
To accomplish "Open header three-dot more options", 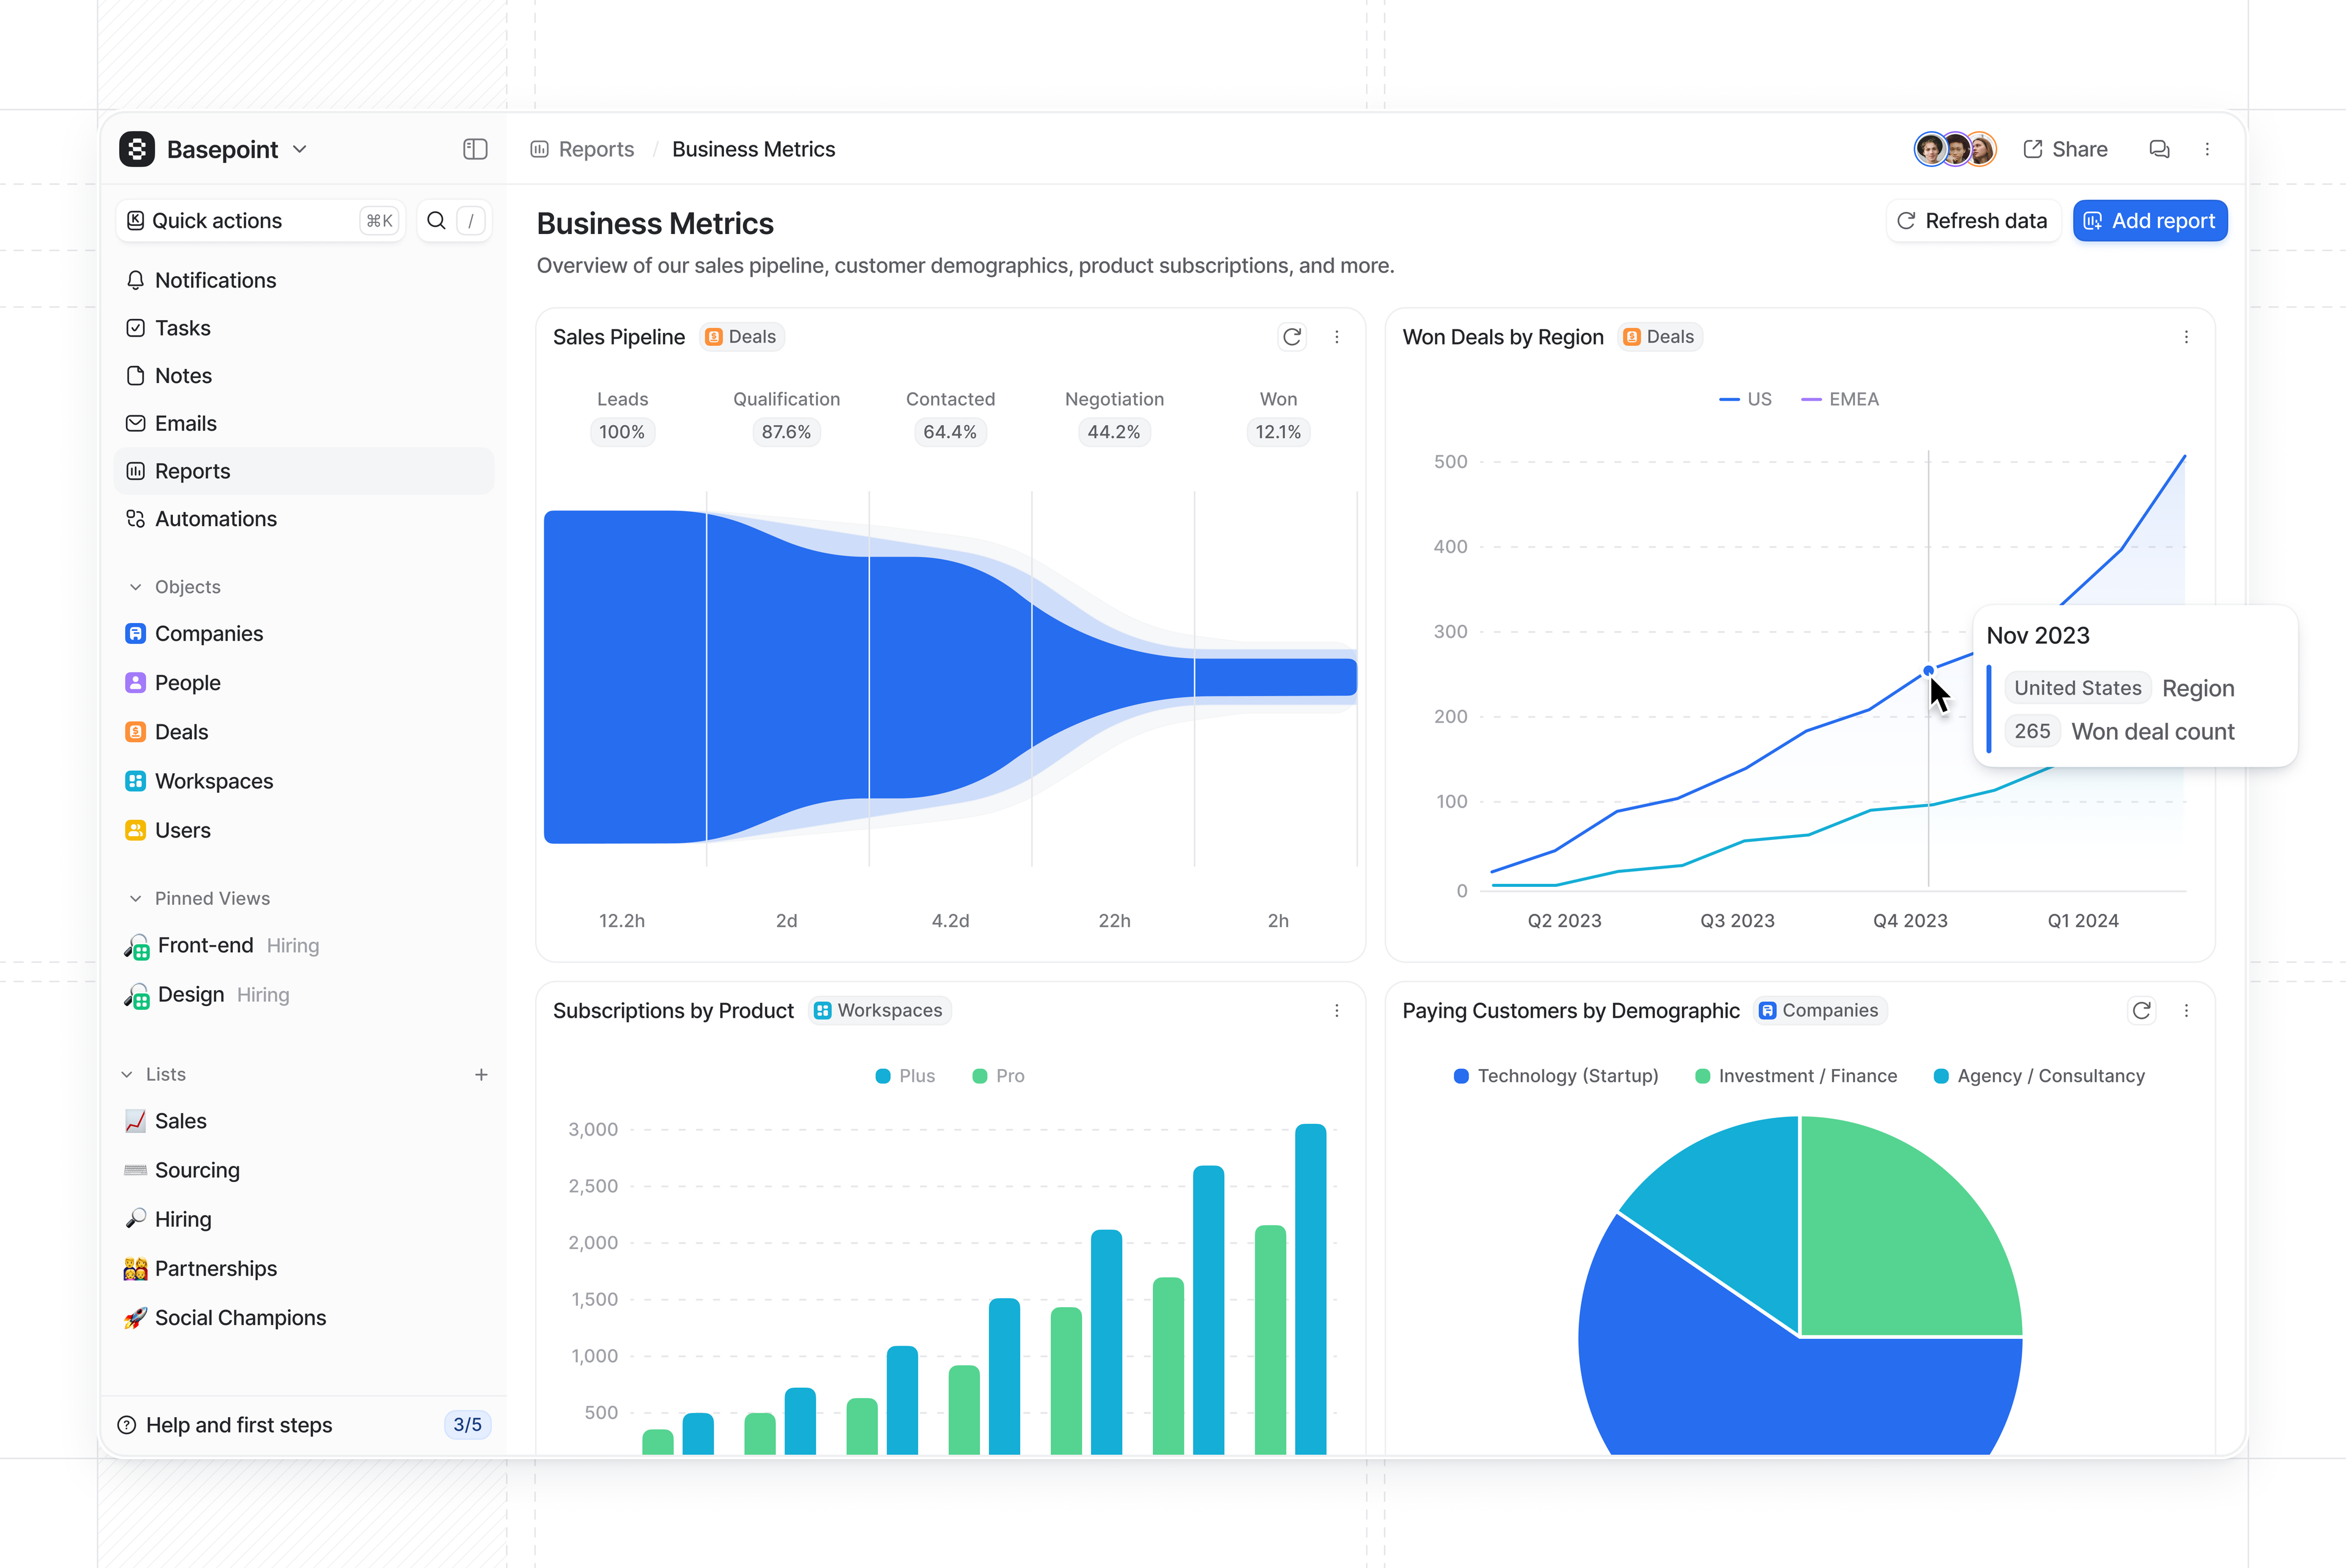I will pos(2207,149).
